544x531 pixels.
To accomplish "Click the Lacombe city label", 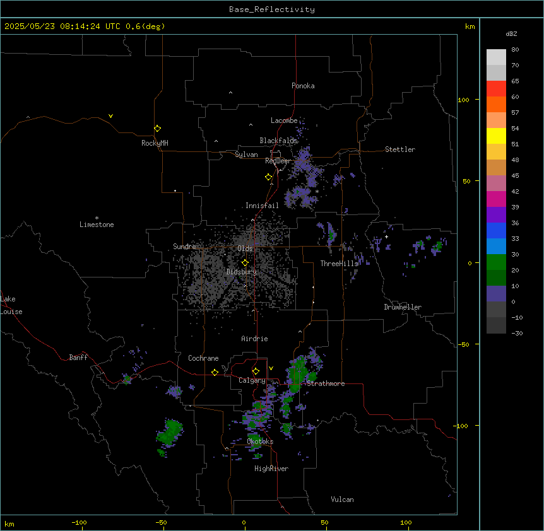I will point(284,120).
